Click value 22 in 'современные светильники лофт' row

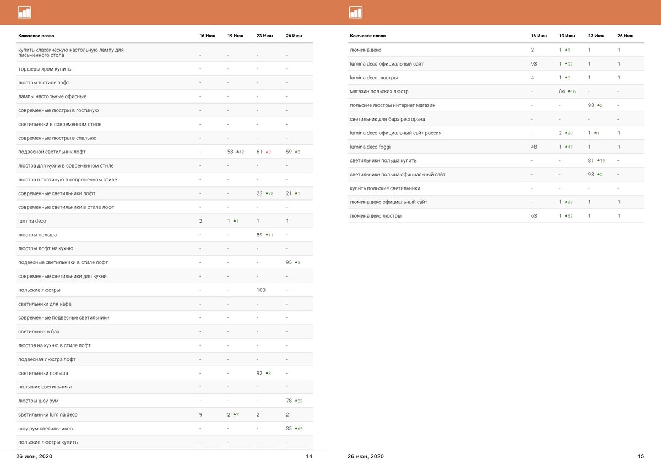click(259, 193)
